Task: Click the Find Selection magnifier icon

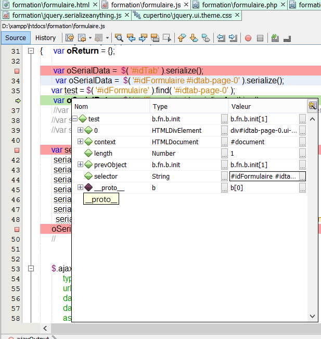Action: tap(119, 38)
